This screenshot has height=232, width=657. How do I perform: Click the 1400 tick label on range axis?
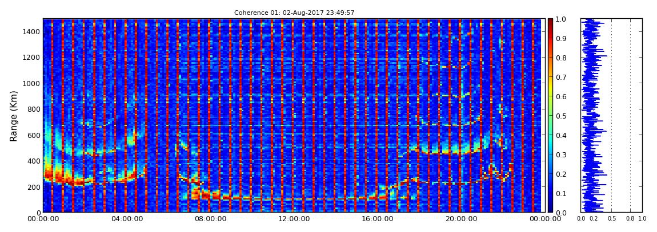click(32, 31)
